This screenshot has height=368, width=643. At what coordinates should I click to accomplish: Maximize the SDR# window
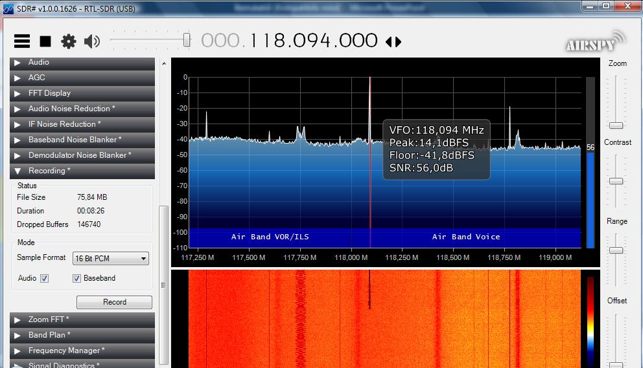click(606, 6)
